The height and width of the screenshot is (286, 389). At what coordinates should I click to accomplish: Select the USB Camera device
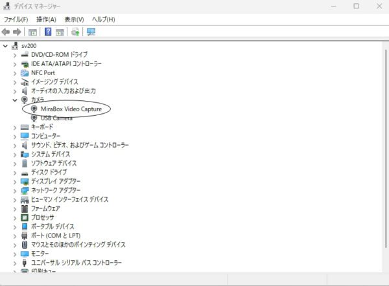coord(56,118)
